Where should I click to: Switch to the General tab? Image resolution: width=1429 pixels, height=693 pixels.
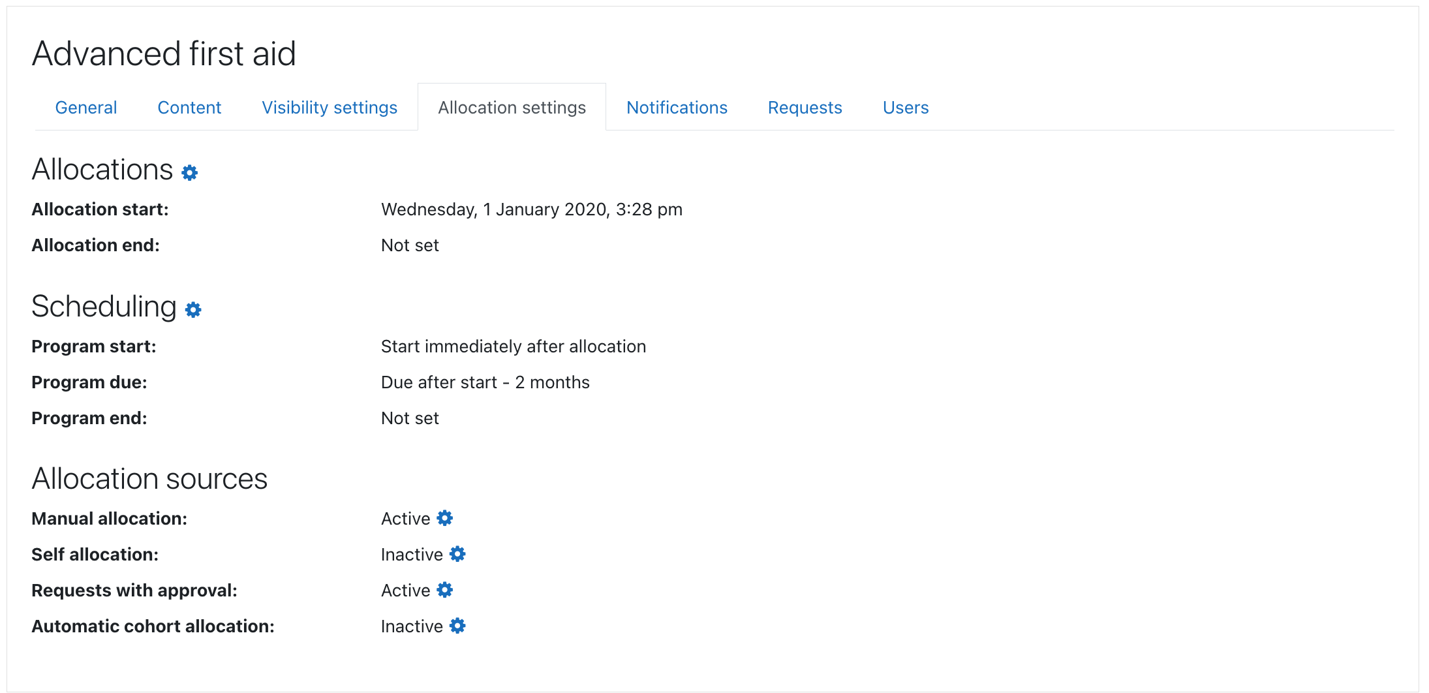(x=86, y=108)
